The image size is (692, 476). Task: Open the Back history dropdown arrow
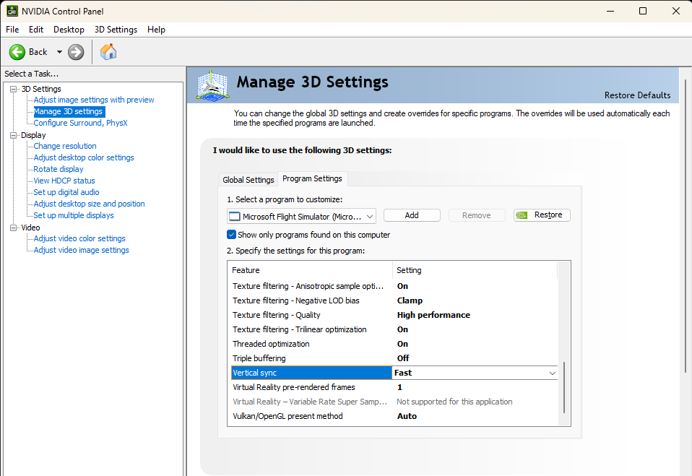coord(59,52)
